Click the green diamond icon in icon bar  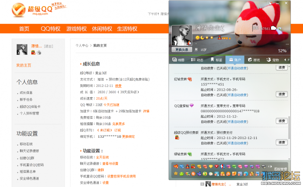coord(234,166)
